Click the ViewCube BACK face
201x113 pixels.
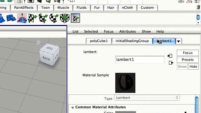pyautogui.click(x=46, y=59)
